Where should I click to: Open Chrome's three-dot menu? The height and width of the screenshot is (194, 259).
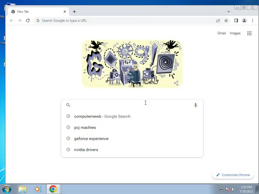252,20
